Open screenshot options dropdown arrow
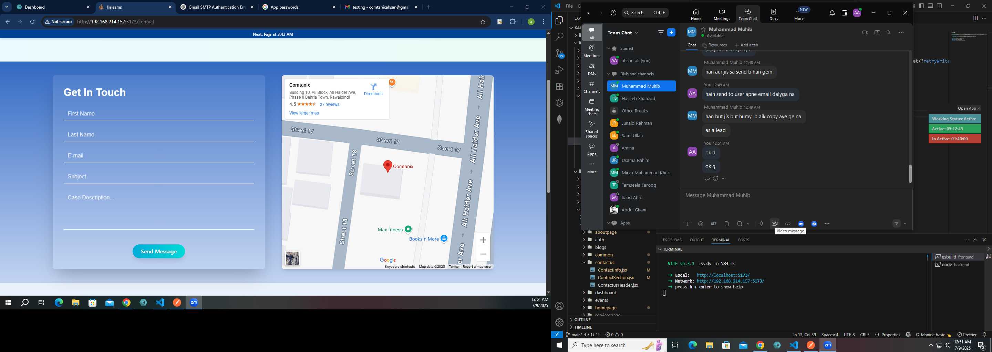Screen dimensions: 992x352 (x=748, y=224)
